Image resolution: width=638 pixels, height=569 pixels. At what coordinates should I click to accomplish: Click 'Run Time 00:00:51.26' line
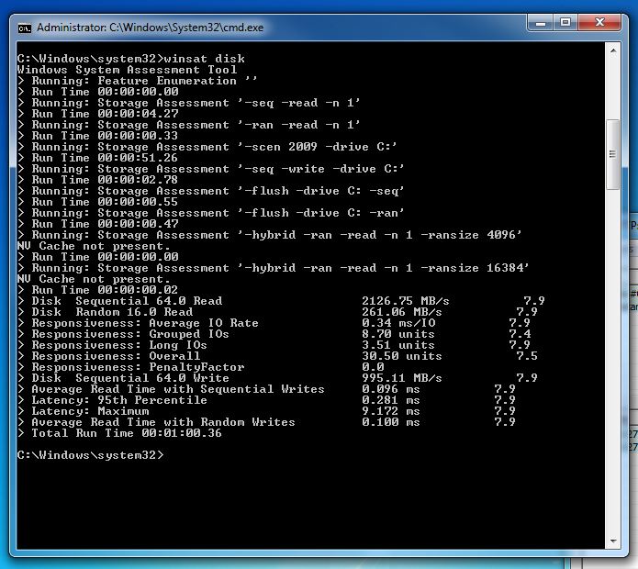[98, 158]
